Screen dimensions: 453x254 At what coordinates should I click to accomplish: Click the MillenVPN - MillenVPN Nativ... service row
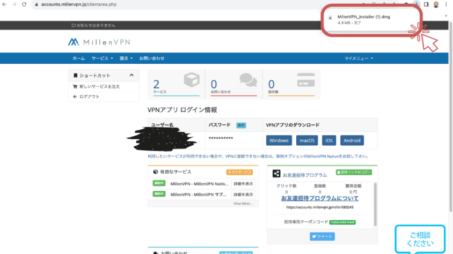click(x=199, y=184)
